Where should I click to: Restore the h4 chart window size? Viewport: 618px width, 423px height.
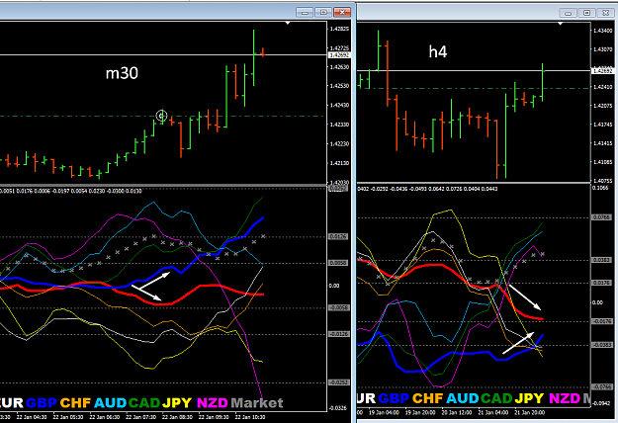click(x=586, y=13)
